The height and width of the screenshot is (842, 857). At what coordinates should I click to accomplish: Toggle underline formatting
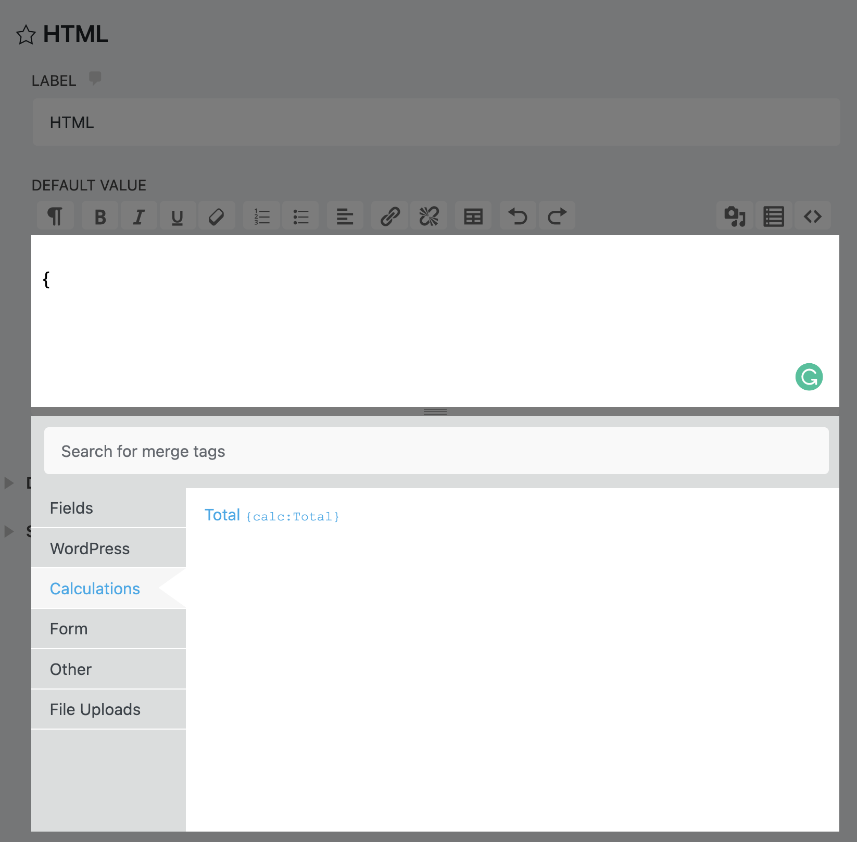[x=178, y=215]
